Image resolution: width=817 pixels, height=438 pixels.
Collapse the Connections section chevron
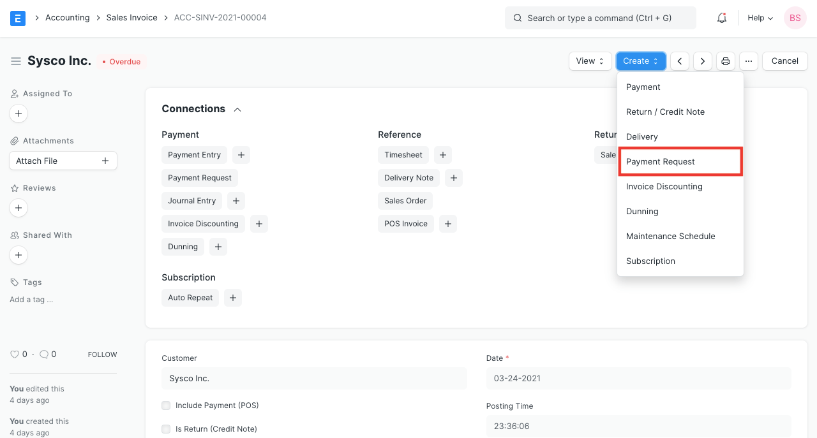point(237,109)
